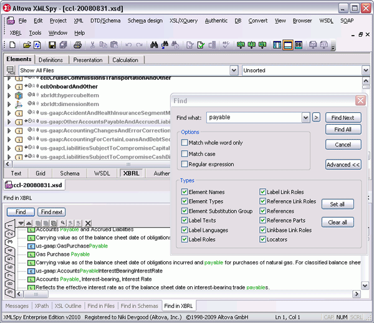Switch to the Calculation tab
Image resolution: width=374 pixels, height=323 pixels.
tap(125, 60)
